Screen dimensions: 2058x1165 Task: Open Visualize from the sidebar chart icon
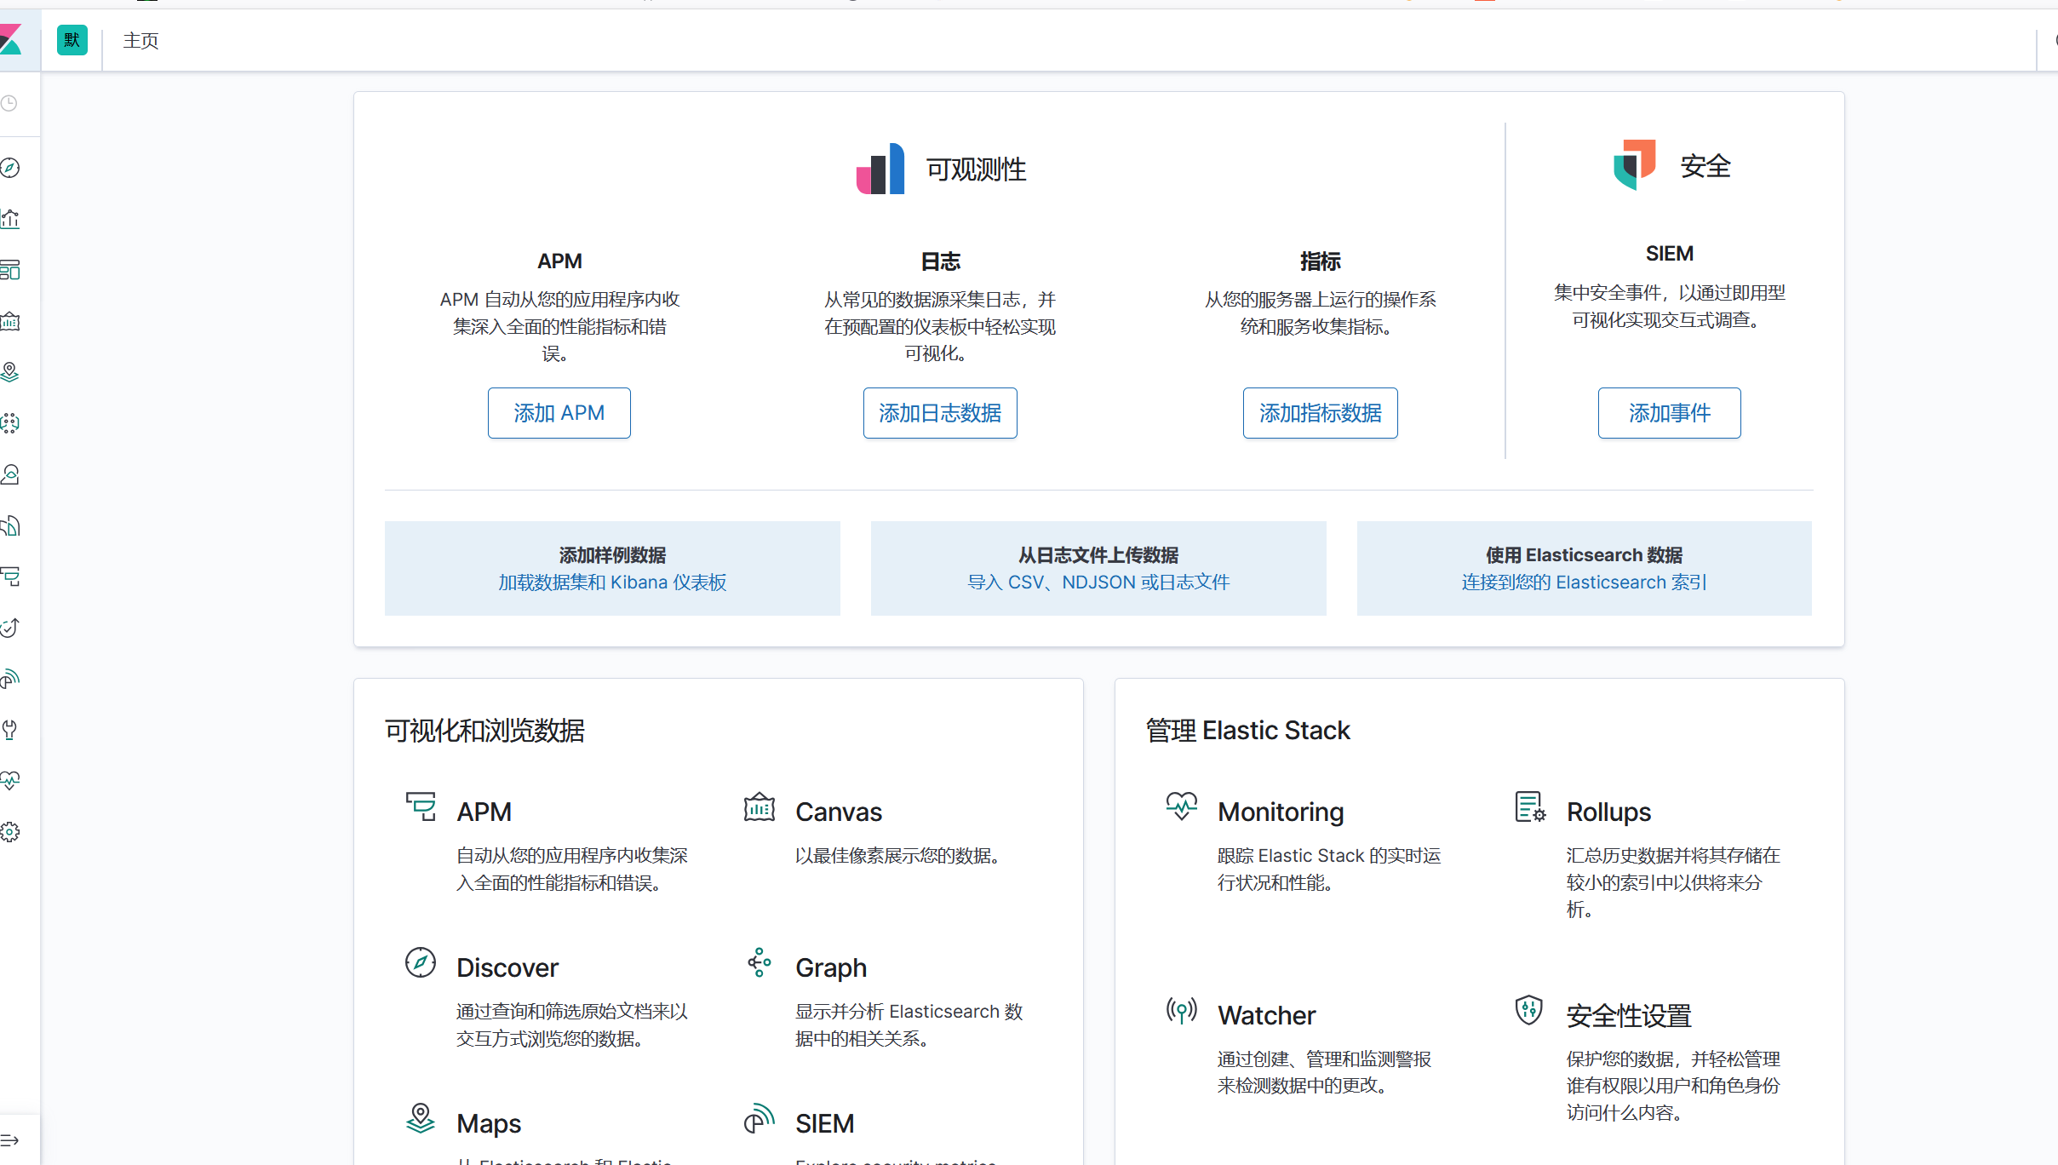click(10, 219)
